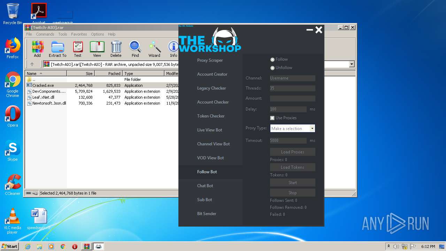This screenshot has height=251, width=446.
Task: Open the File menu in WinRAR
Action: (x=29, y=34)
